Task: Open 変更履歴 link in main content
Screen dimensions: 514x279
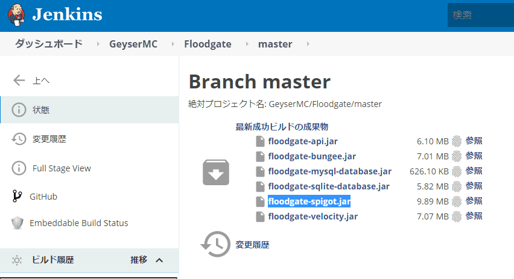Action: (252, 245)
